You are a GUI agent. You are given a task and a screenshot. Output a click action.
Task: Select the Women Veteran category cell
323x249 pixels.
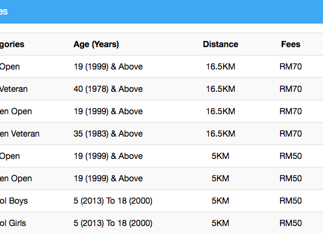tap(19, 134)
